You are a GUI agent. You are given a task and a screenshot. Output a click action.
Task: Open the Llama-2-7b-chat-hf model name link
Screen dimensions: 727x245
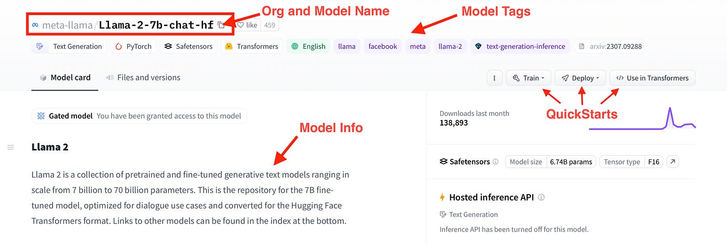tap(156, 25)
